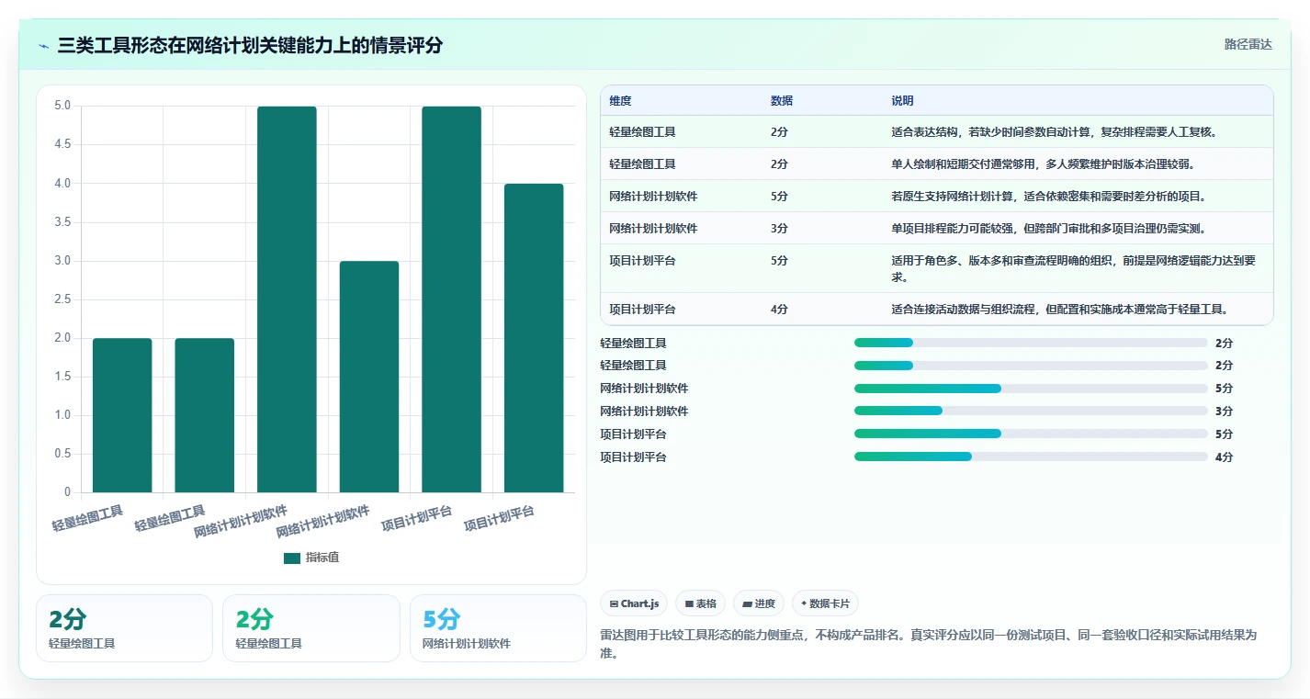Click 5分 in the 角色多、版本多 table row
1310x699 pixels.
pos(779,261)
